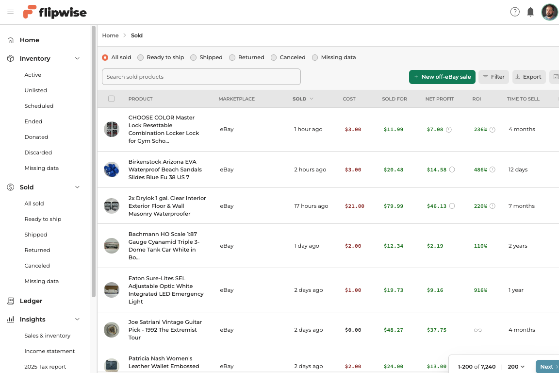
Task: Click the Insights bar chart icon
Action: tap(11, 319)
